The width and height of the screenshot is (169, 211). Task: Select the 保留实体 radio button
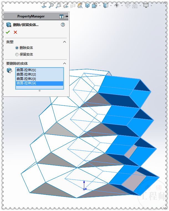[17, 54]
